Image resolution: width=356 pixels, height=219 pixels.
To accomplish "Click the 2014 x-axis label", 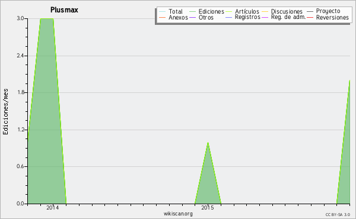I will (x=52, y=208).
